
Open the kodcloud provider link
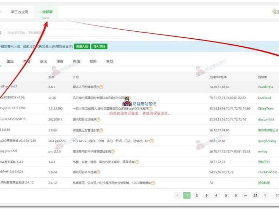265,98
